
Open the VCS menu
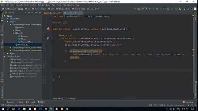pos(64,5)
